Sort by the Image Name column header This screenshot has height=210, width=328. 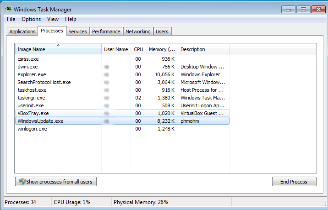click(58, 49)
